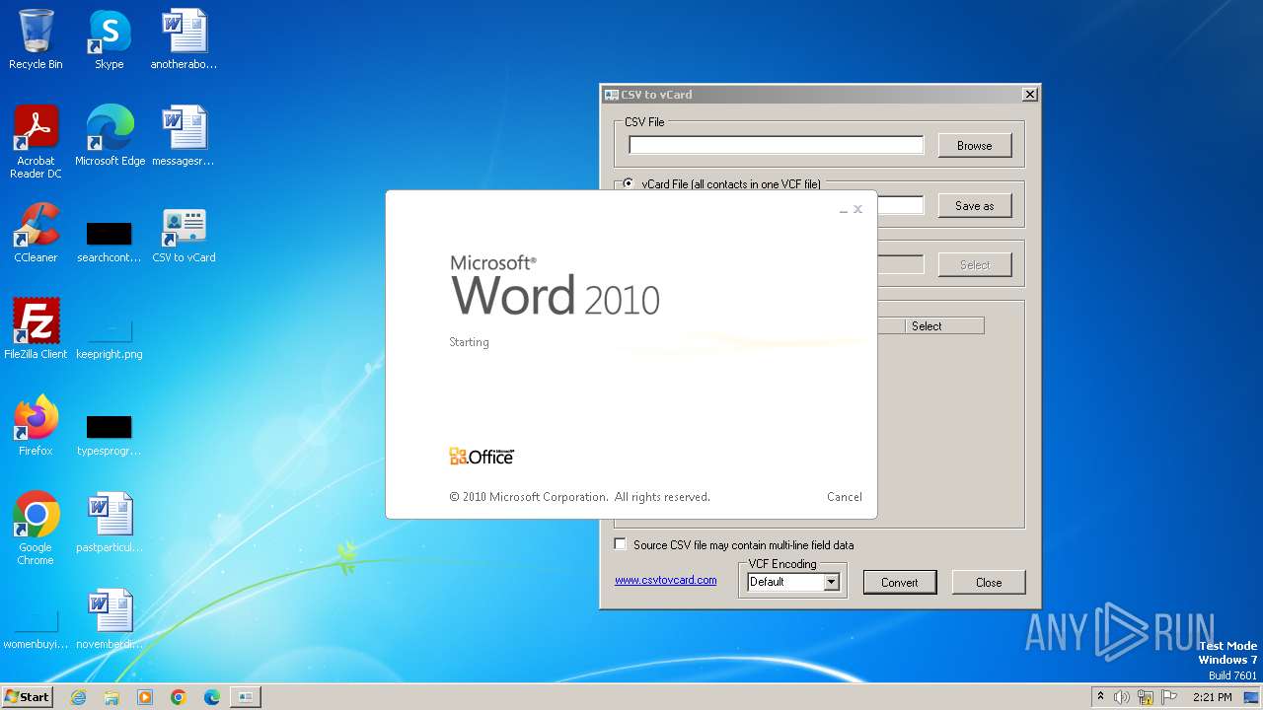Click the Action Center flag icon
Image resolution: width=1263 pixels, height=710 pixels.
pos(1169,697)
